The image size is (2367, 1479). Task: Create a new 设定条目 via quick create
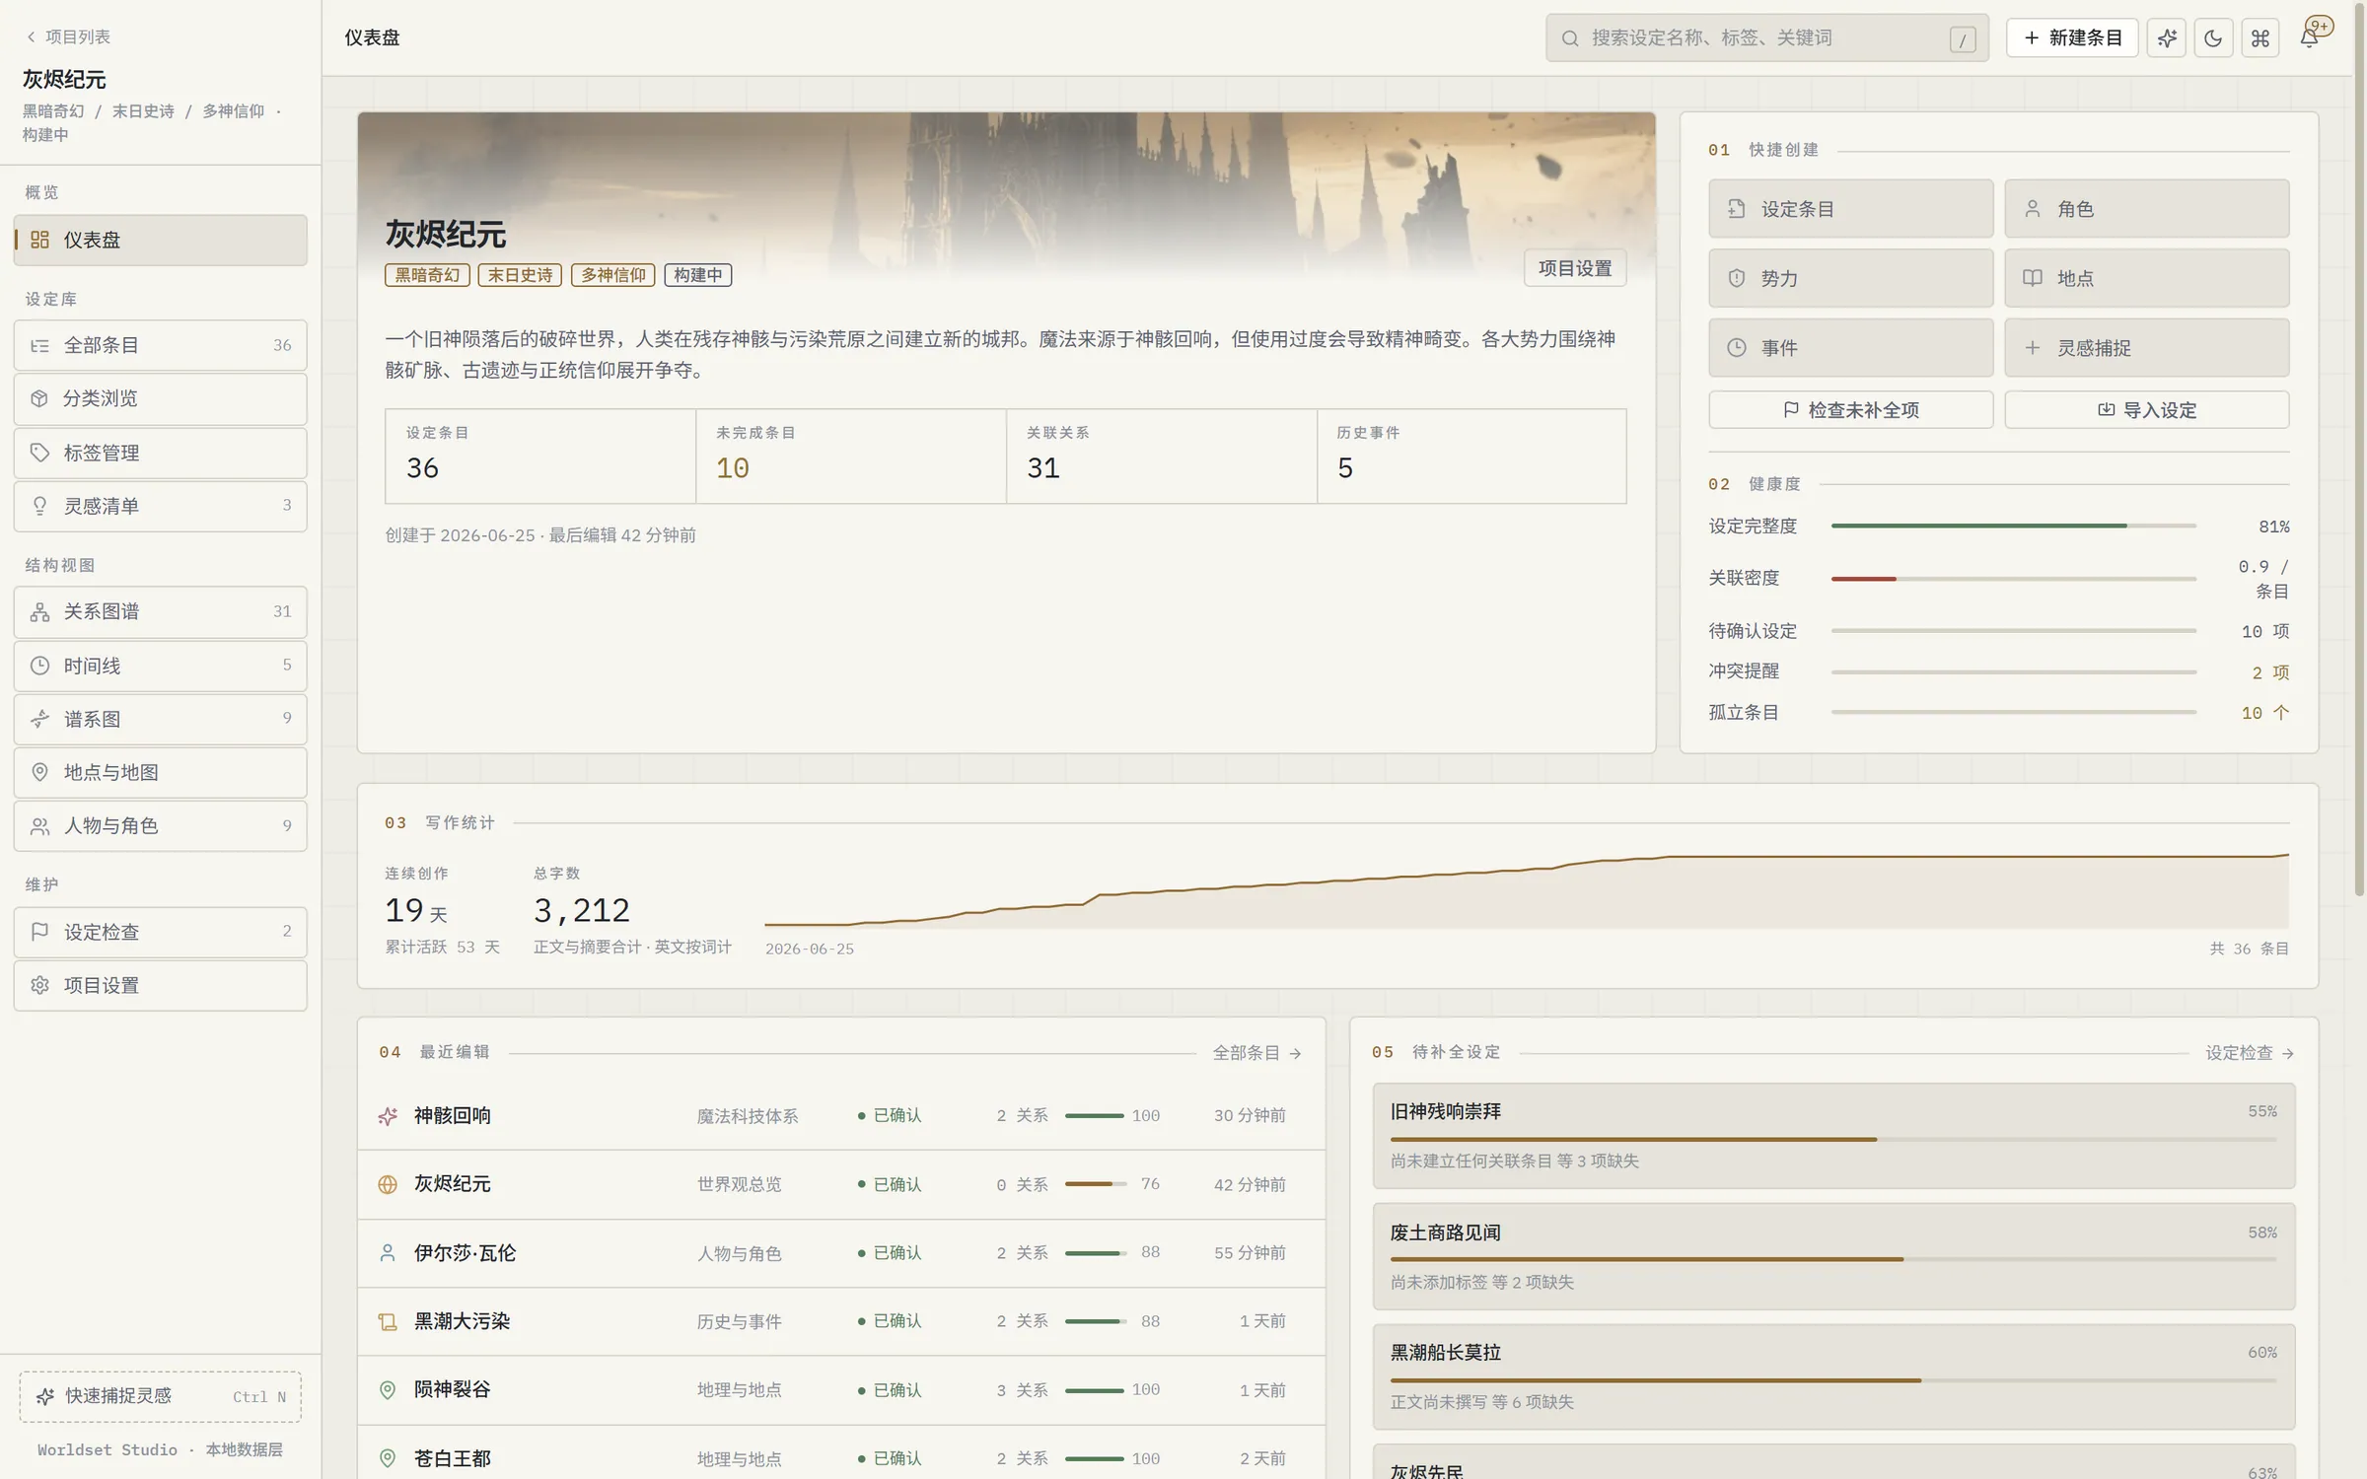(1850, 209)
